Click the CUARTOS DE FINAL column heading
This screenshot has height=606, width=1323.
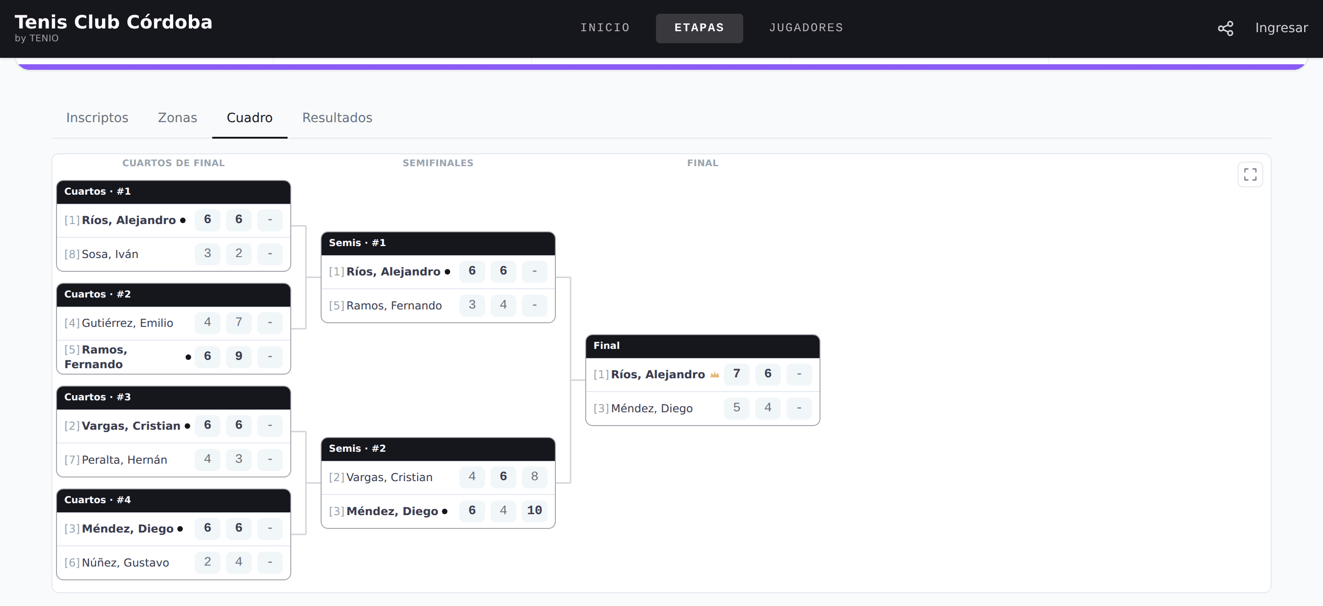point(174,163)
